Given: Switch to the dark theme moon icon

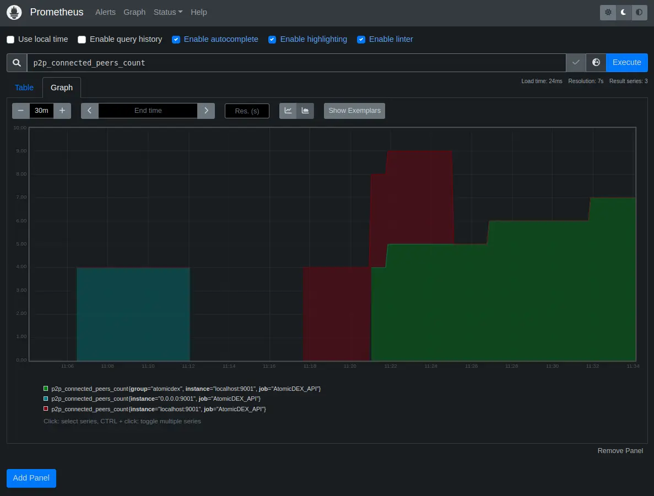Looking at the screenshot, I should pos(624,12).
